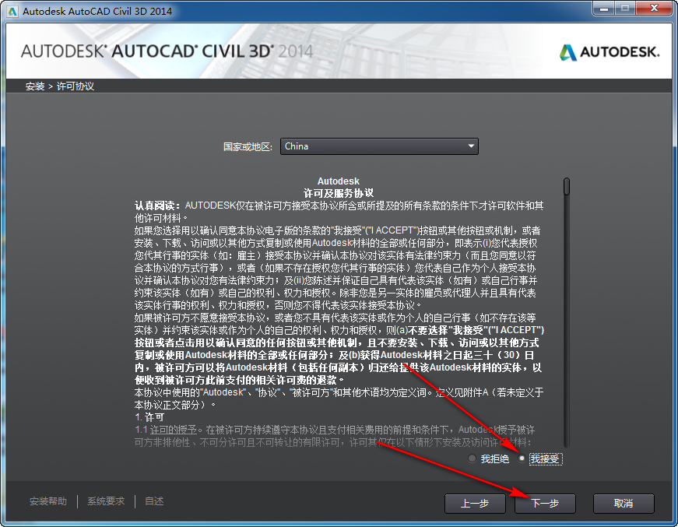Open the 系统要求 system requirements link
This screenshot has width=678, height=527.
pyautogui.click(x=106, y=501)
